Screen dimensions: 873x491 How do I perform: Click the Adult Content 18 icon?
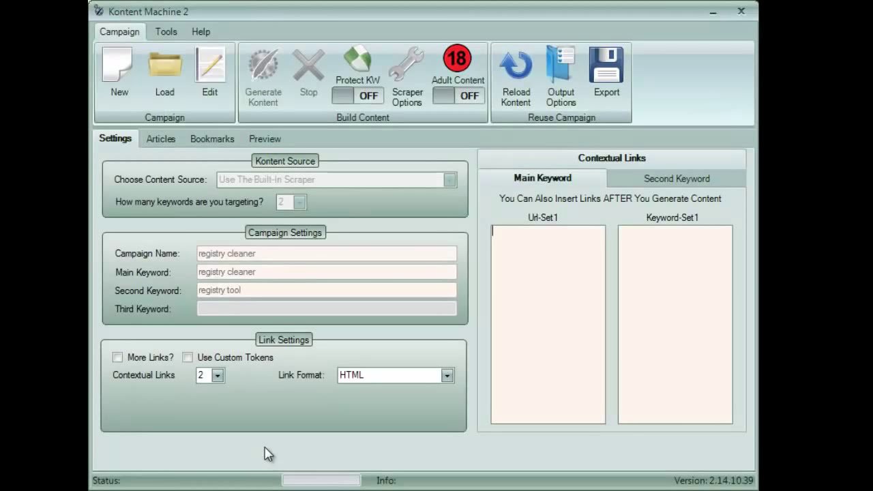(457, 59)
